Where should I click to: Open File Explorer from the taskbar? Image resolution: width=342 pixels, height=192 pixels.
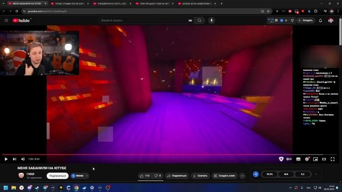13,188
